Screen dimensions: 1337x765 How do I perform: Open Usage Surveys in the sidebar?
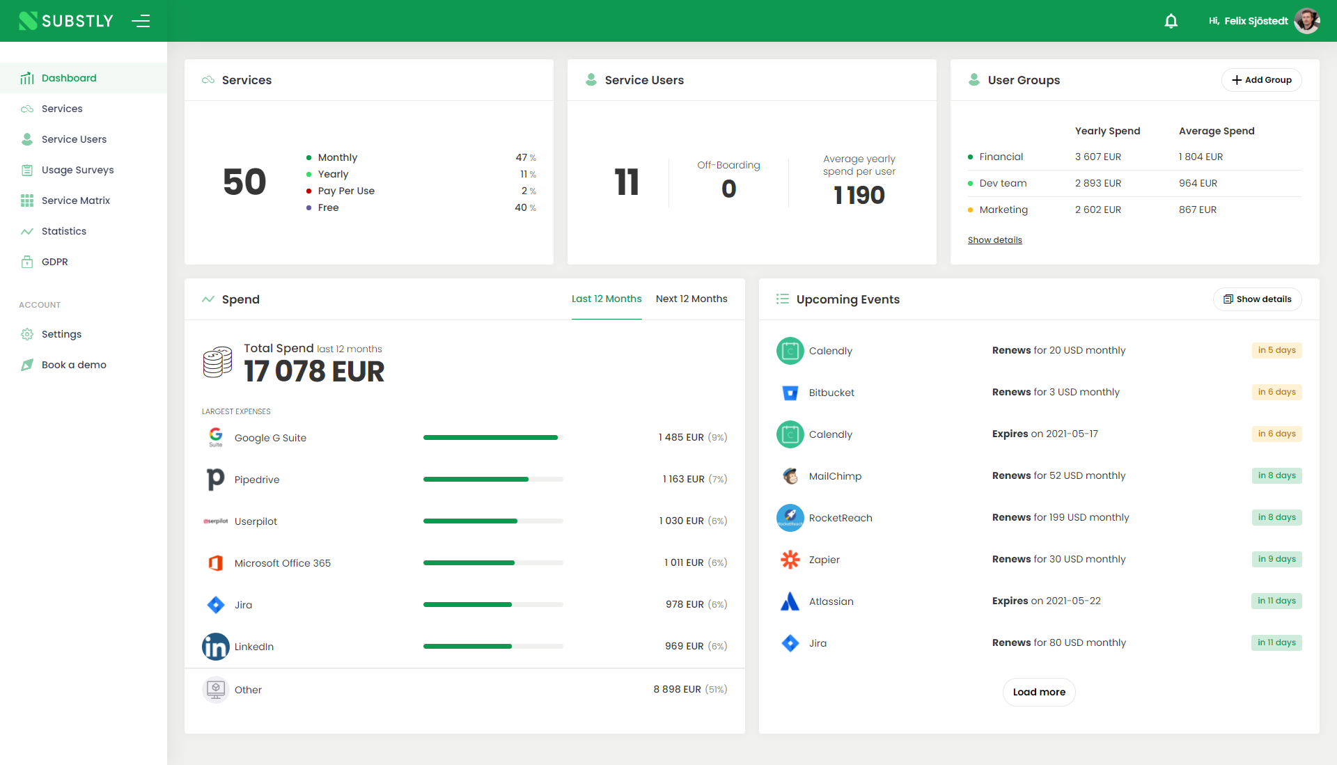[x=84, y=170]
